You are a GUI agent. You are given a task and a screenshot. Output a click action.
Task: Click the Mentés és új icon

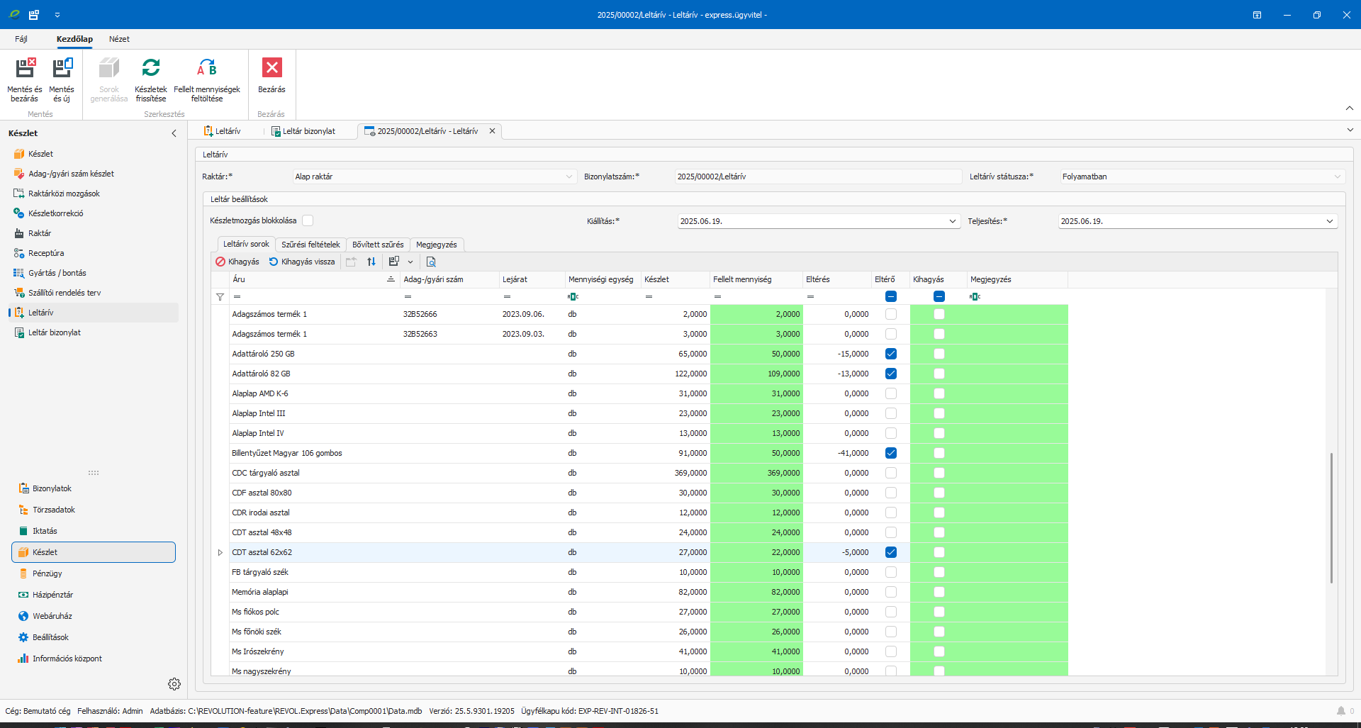62,69
